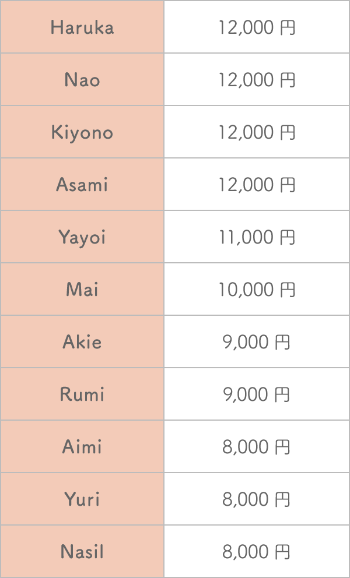Select Mai's 10,000 円 price cell

coord(257,290)
